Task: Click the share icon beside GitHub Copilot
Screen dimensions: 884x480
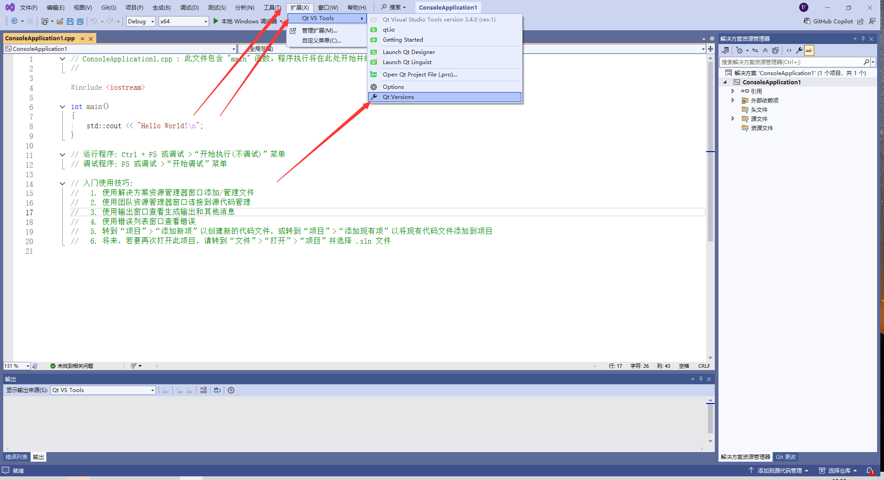Action: click(861, 21)
